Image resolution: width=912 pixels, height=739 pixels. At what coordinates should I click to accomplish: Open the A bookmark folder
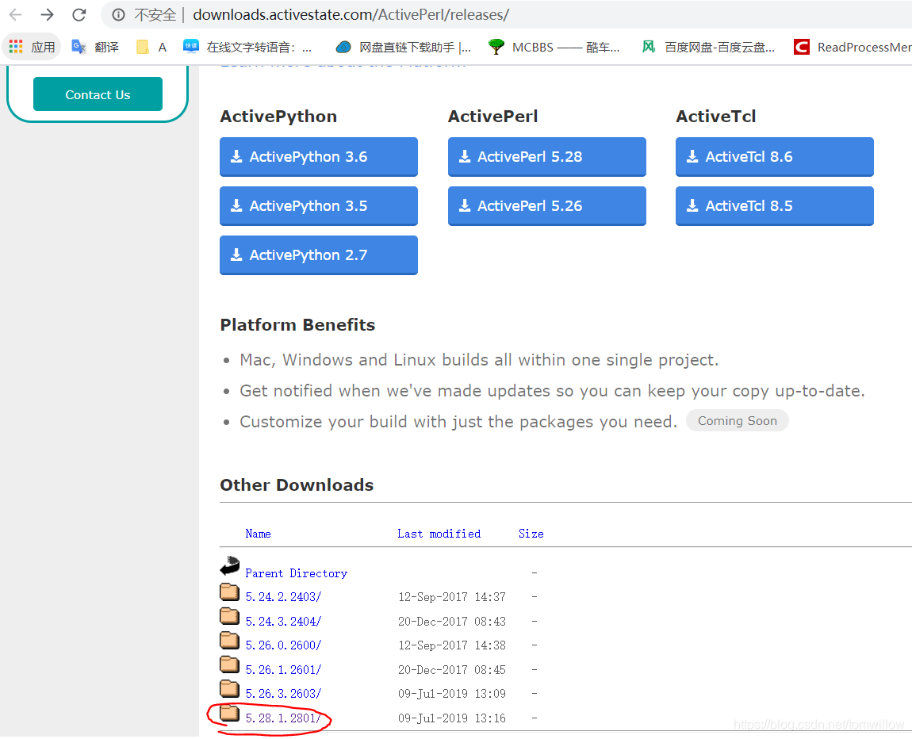[x=151, y=47]
